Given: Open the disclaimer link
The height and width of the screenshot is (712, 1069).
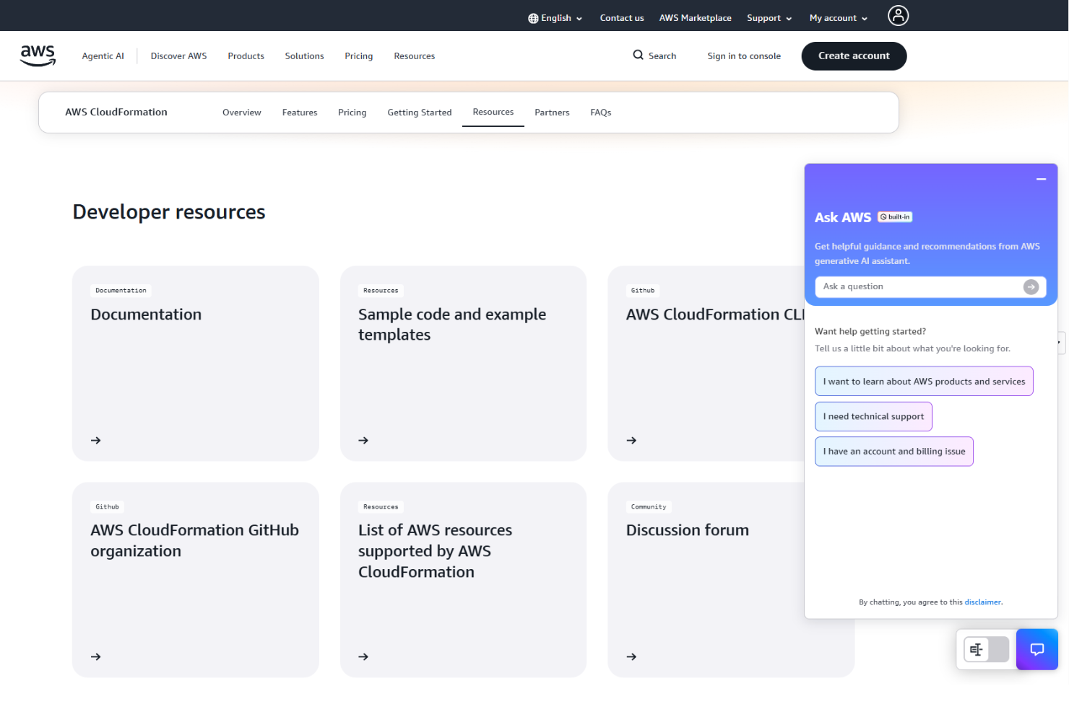Looking at the screenshot, I should coord(982,602).
